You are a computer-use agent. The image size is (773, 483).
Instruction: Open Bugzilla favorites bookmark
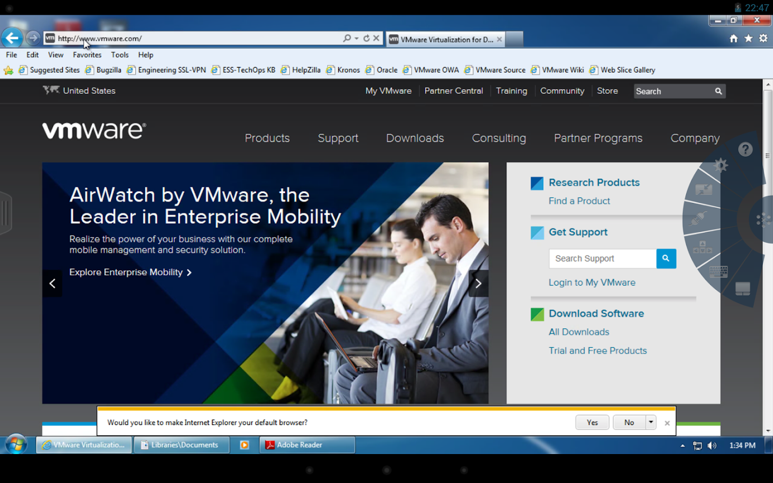pyautogui.click(x=103, y=70)
